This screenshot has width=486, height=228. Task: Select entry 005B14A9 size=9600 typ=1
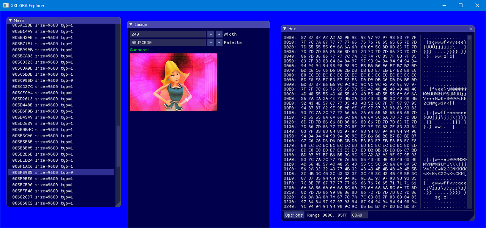click(61, 31)
